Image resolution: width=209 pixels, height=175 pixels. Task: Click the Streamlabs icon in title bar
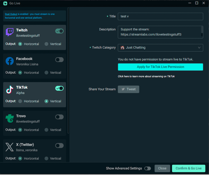[x=5, y=3]
